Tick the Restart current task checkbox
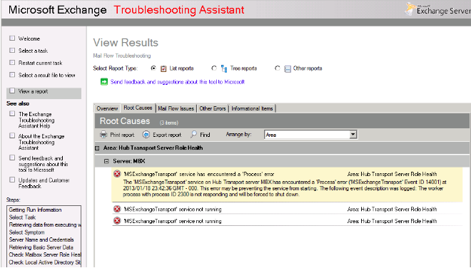 pyautogui.click(x=12, y=63)
